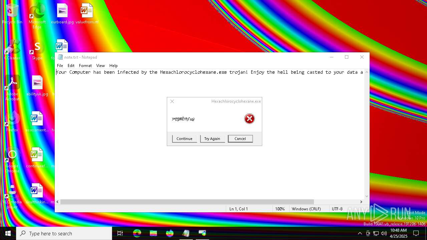Open the Edit menu in Notepad
Screen dimensions: 427x240
tap(71, 66)
